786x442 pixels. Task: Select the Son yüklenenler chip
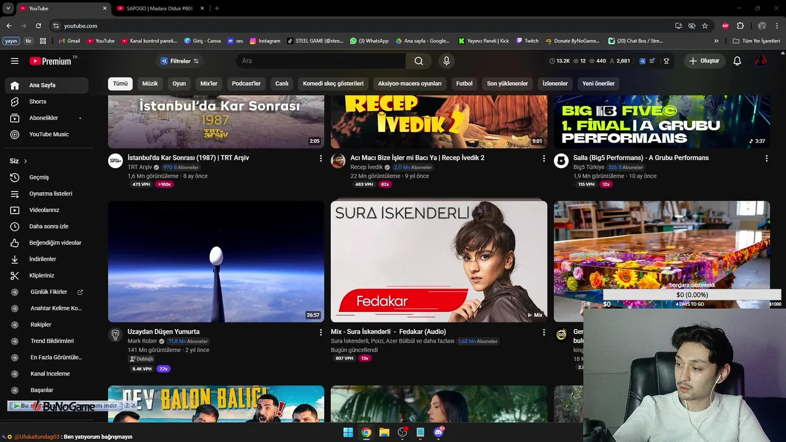coord(507,83)
